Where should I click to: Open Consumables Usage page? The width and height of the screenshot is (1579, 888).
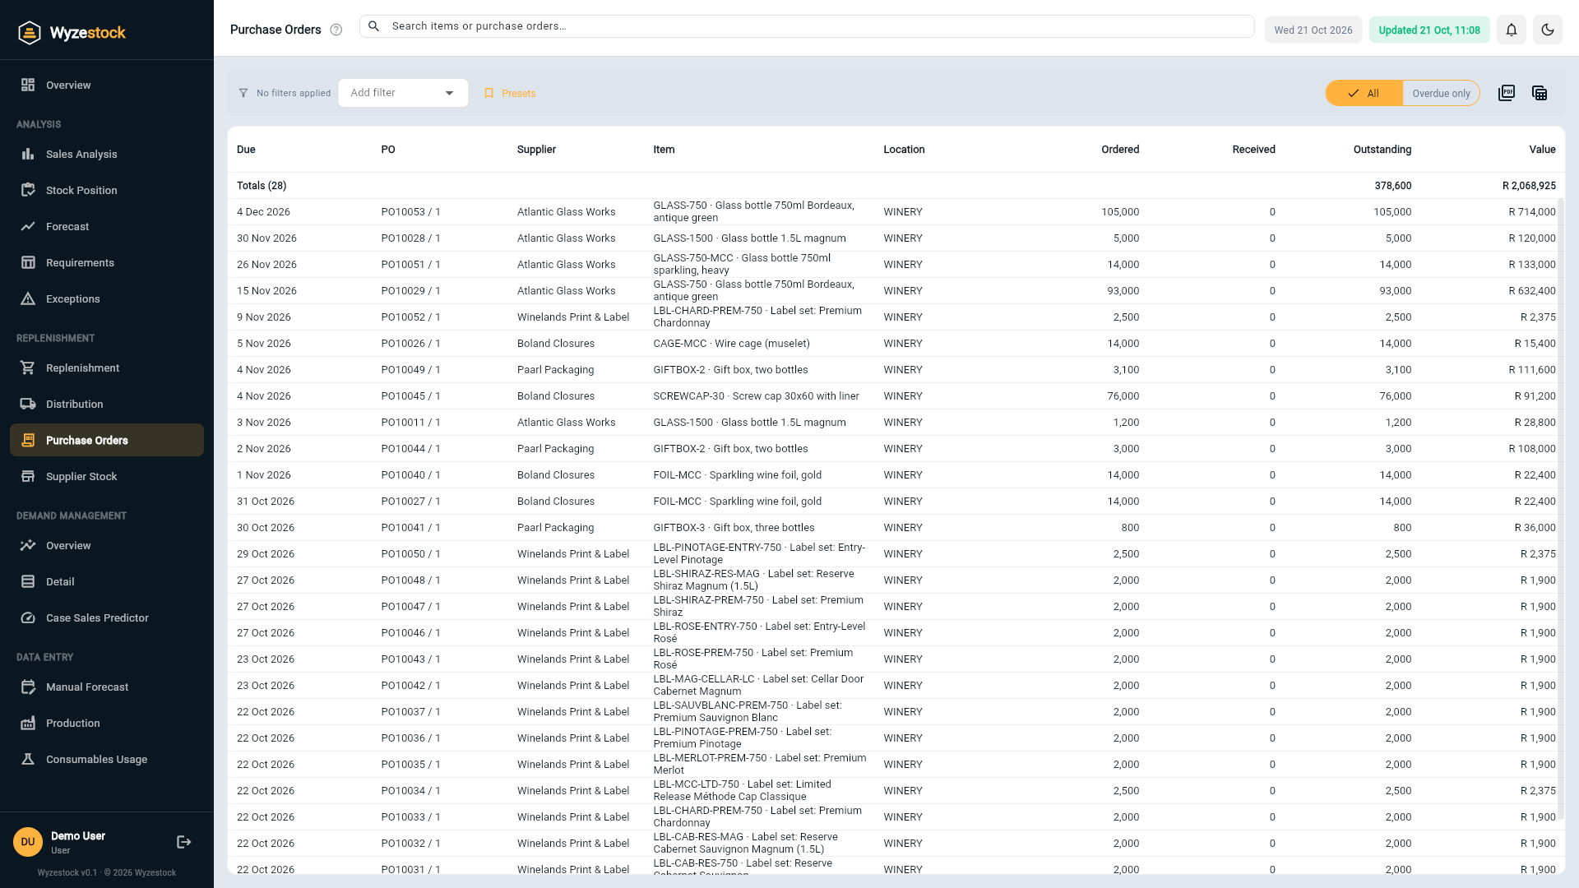[x=107, y=759]
